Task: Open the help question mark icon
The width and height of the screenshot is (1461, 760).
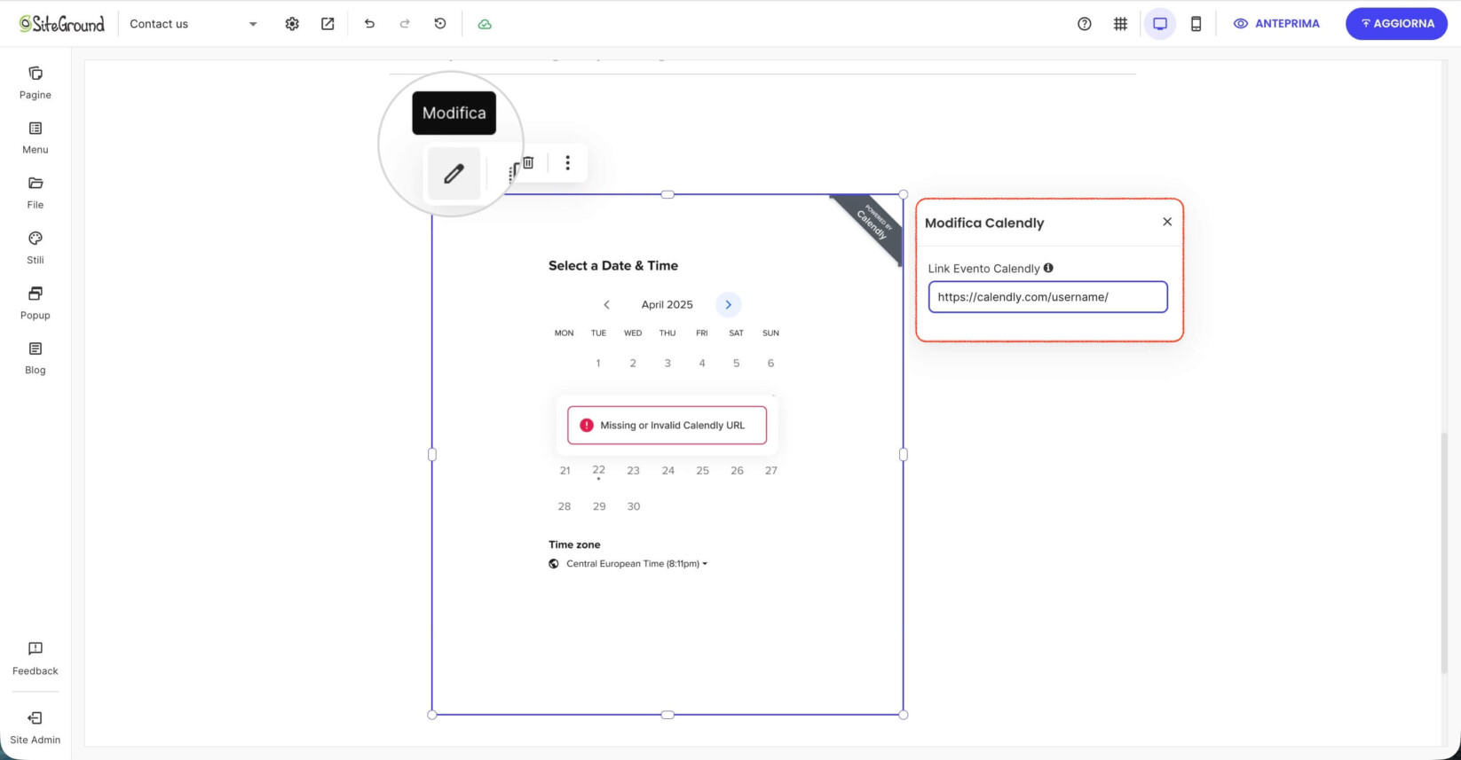Action: tap(1085, 24)
